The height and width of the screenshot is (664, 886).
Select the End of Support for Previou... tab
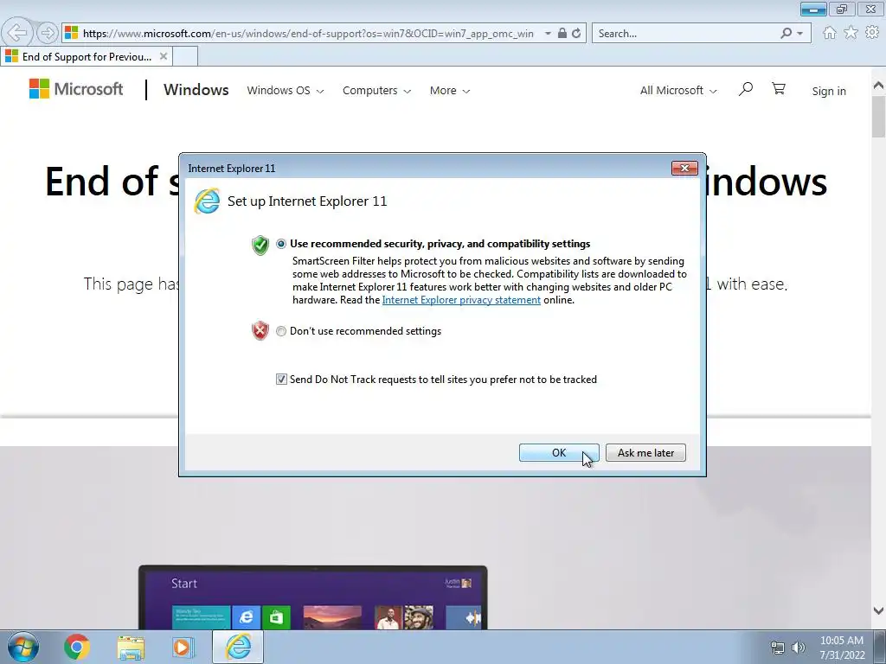tap(86, 56)
